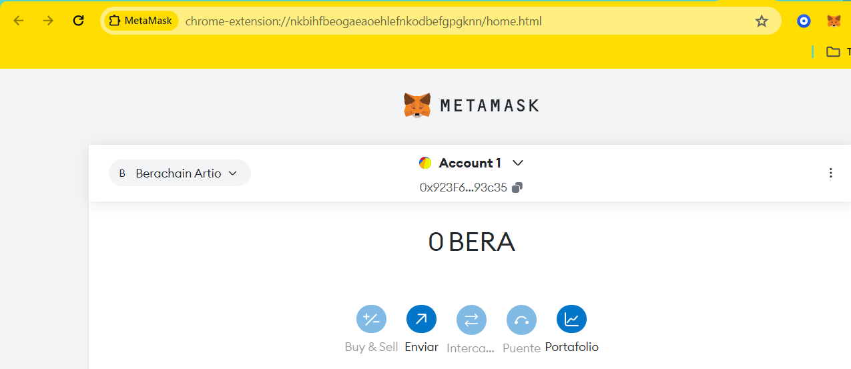Click the address bar URL text
Image resolution: width=851 pixels, height=369 pixels.
[x=363, y=21]
